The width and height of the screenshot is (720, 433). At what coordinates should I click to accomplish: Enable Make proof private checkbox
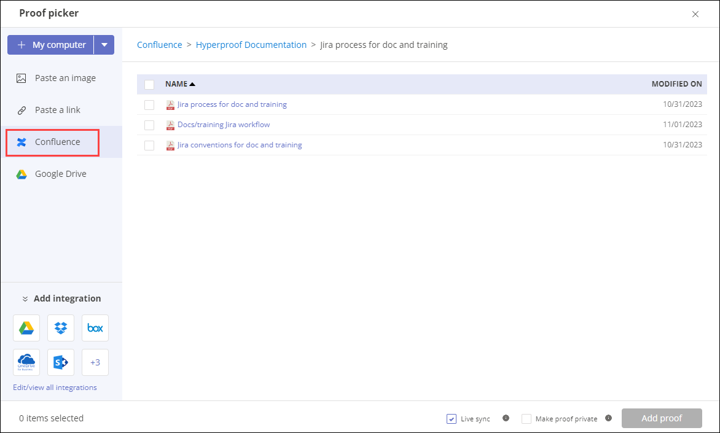[526, 419]
